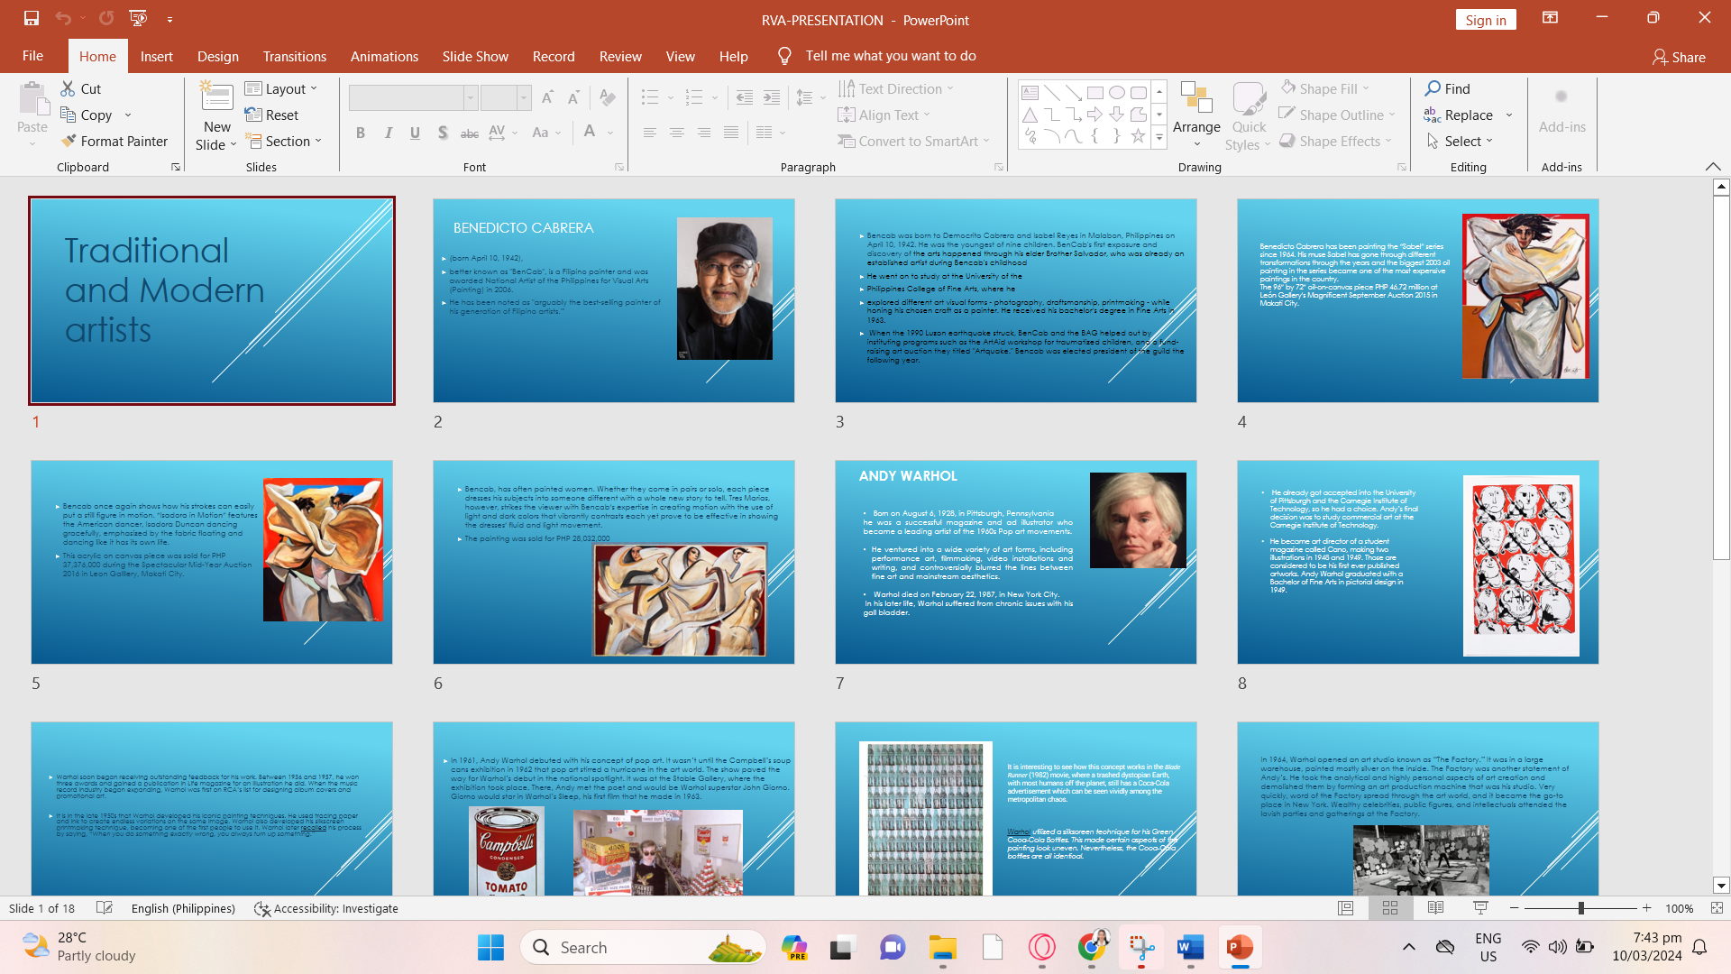This screenshot has width=1731, height=974.
Task: Click the Word icon in taskbar
Action: point(1190,947)
